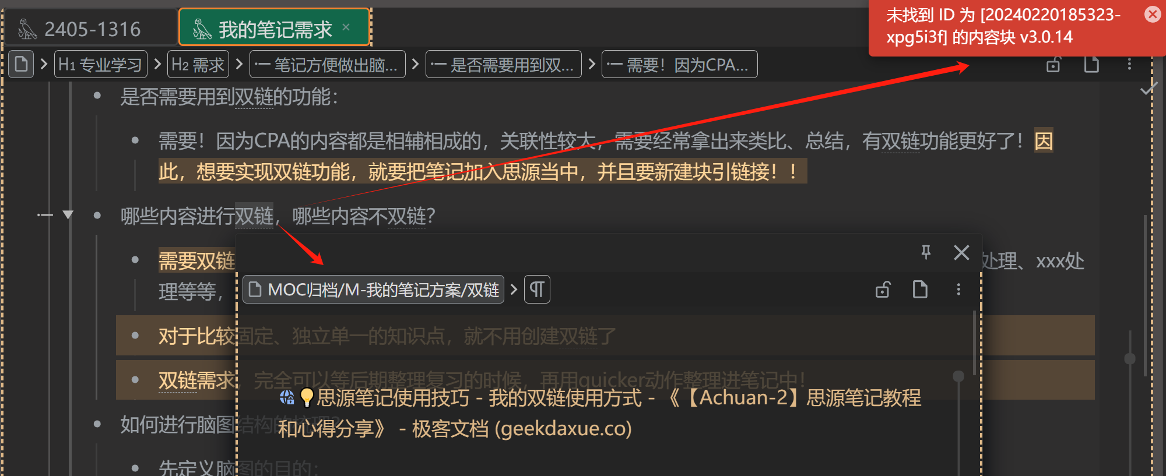
Task: Close the 我的笔记需求 tab
Action: (x=346, y=27)
